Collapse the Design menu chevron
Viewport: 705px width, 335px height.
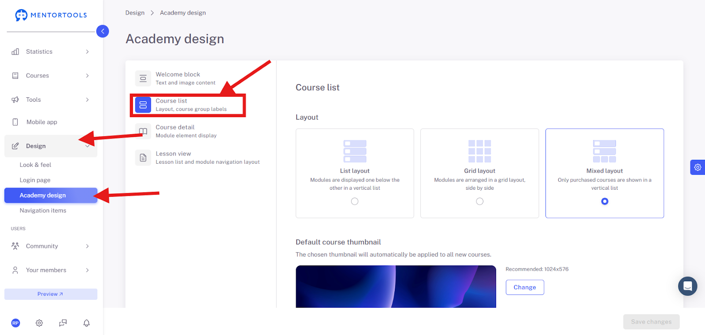pyautogui.click(x=87, y=146)
